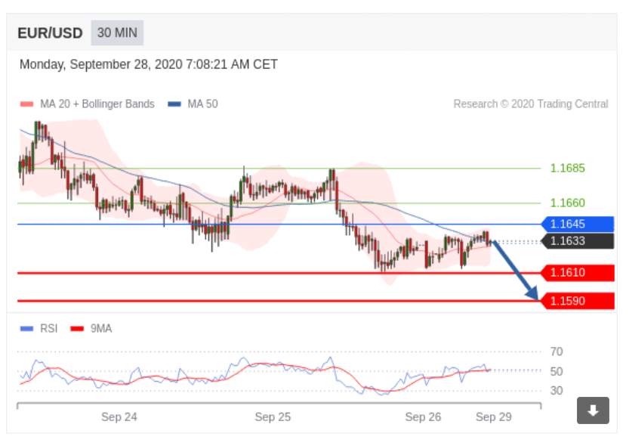Image resolution: width=629 pixels, height=446 pixels.
Task: Click the RSI legend color swatch
Action: click(27, 329)
